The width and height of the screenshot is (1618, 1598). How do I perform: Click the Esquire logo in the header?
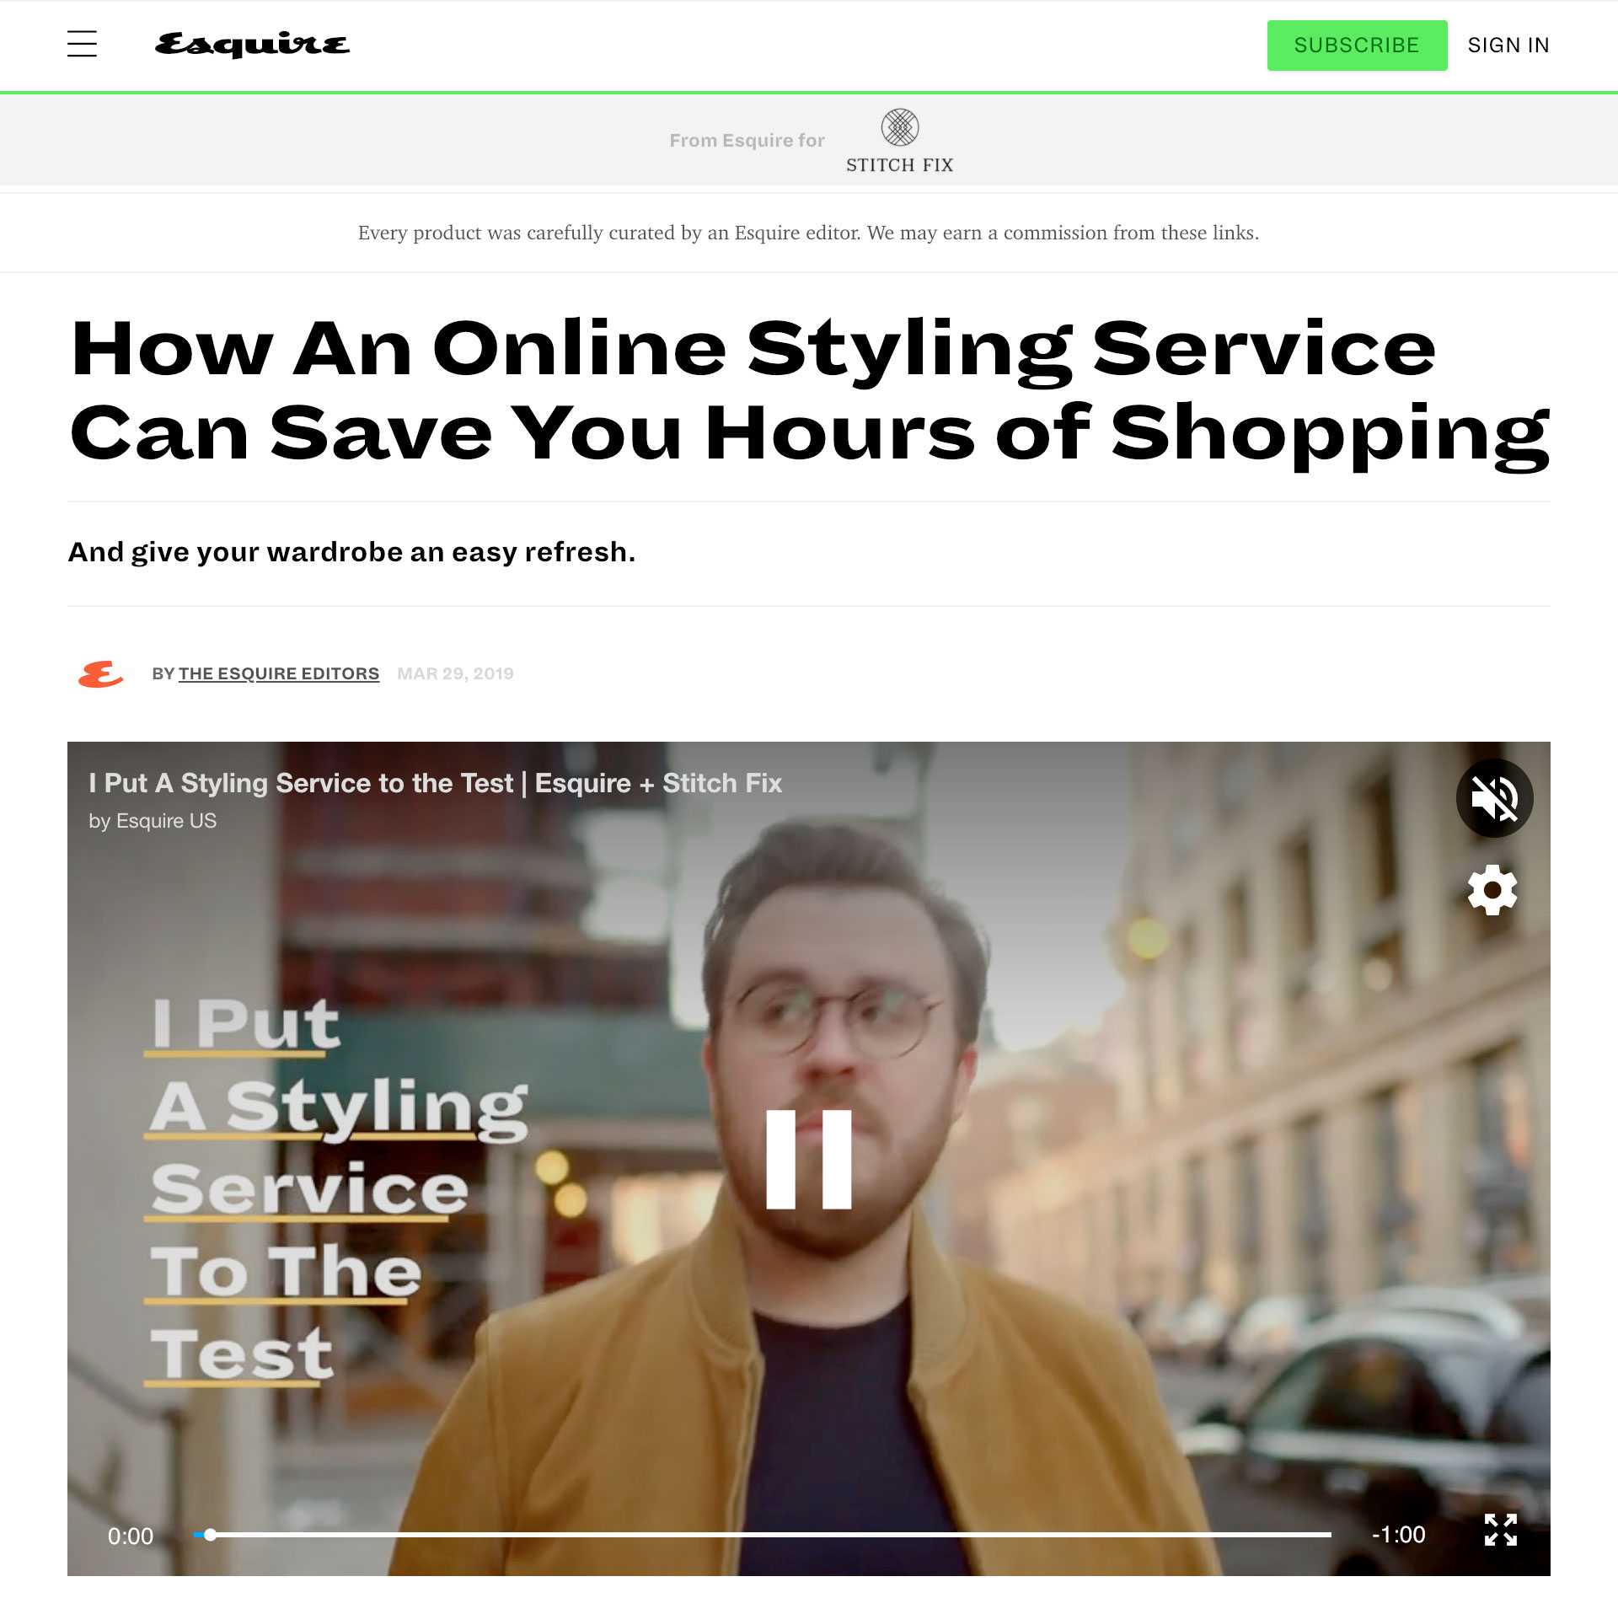(x=252, y=45)
